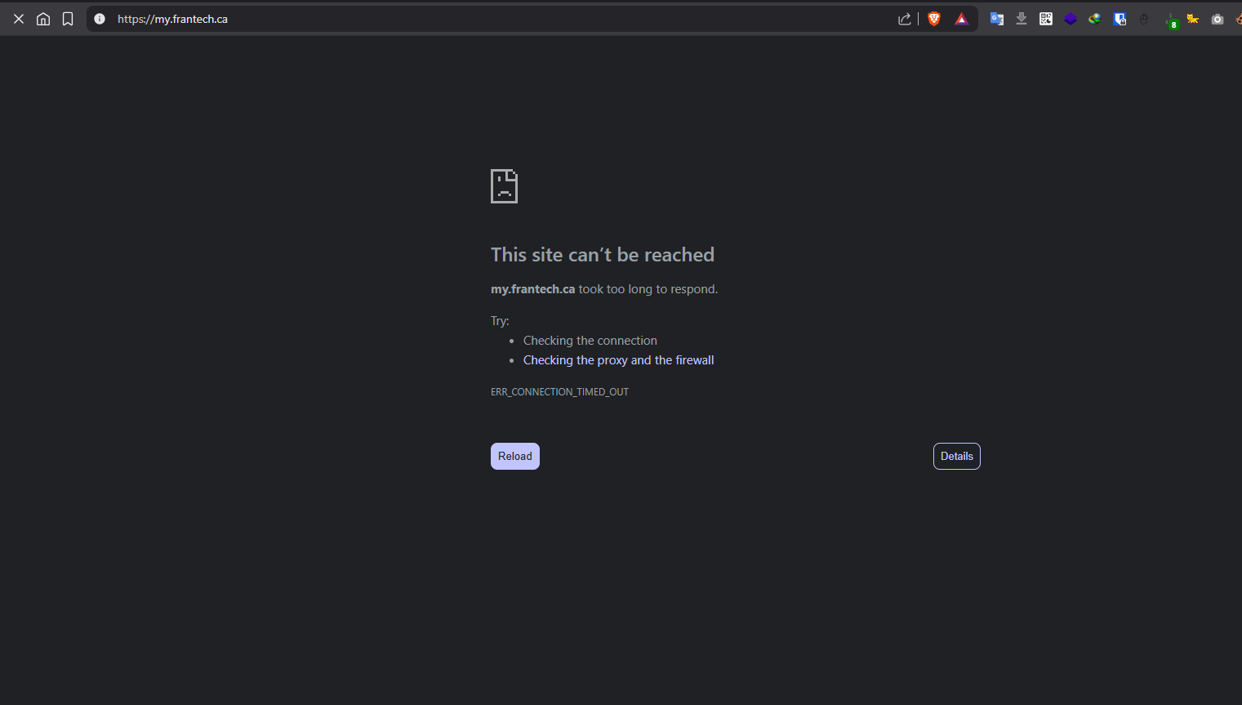Click the my.frantech.ca URL in address bar
Viewport: 1242px width, 705px height.
[x=172, y=19]
